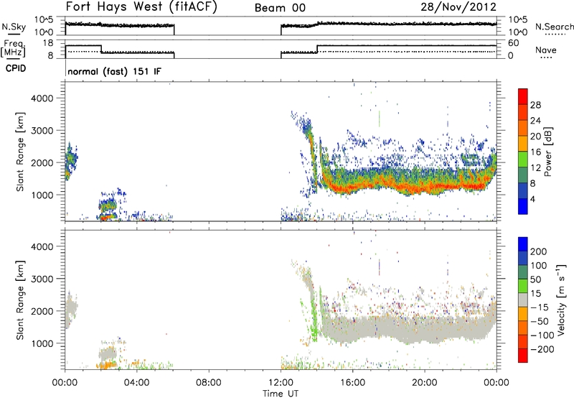This screenshot has width=574, height=398.
Task: Click the gray band of the Velocity colorbar
Action: point(523,300)
